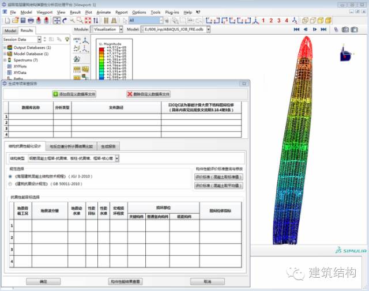369x291 pixels.
Task: Click the green plus add database file button
Action: pyautogui.click(x=74, y=94)
